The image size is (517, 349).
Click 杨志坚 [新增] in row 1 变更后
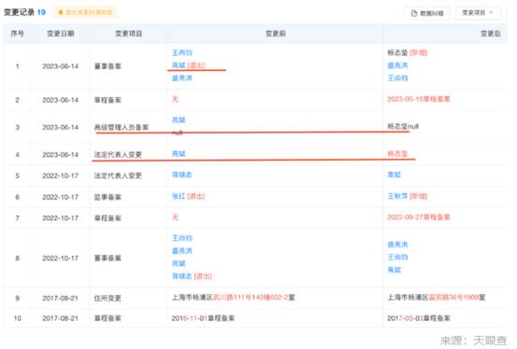[x=408, y=52]
